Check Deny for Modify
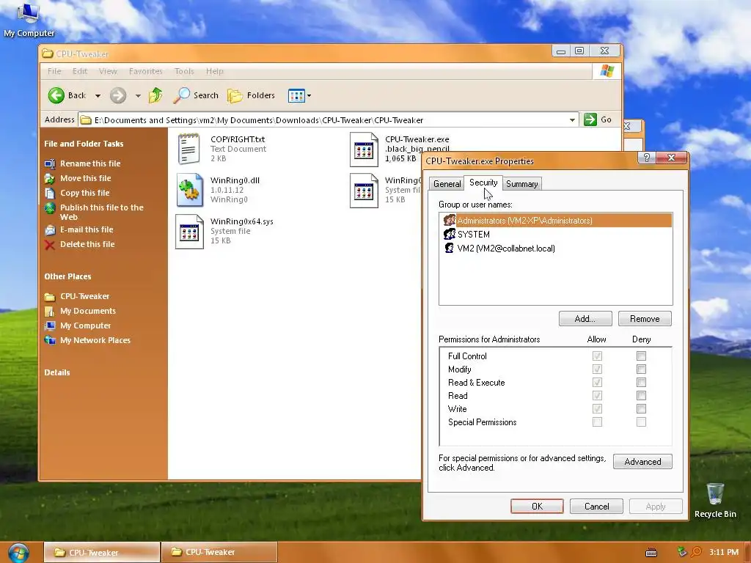The image size is (751, 563). (x=641, y=369)
